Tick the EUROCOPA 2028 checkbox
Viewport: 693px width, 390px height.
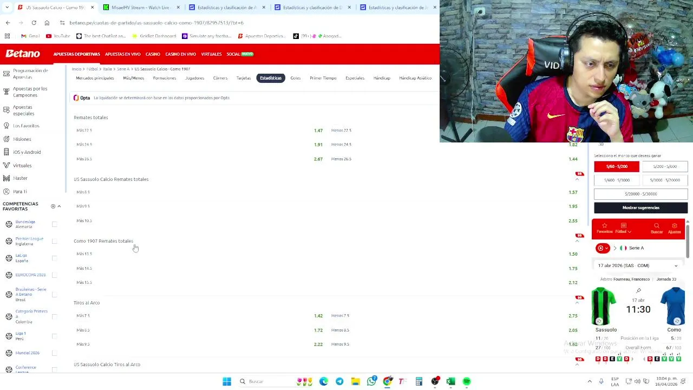pyautogui.click(x=54, y=275)
